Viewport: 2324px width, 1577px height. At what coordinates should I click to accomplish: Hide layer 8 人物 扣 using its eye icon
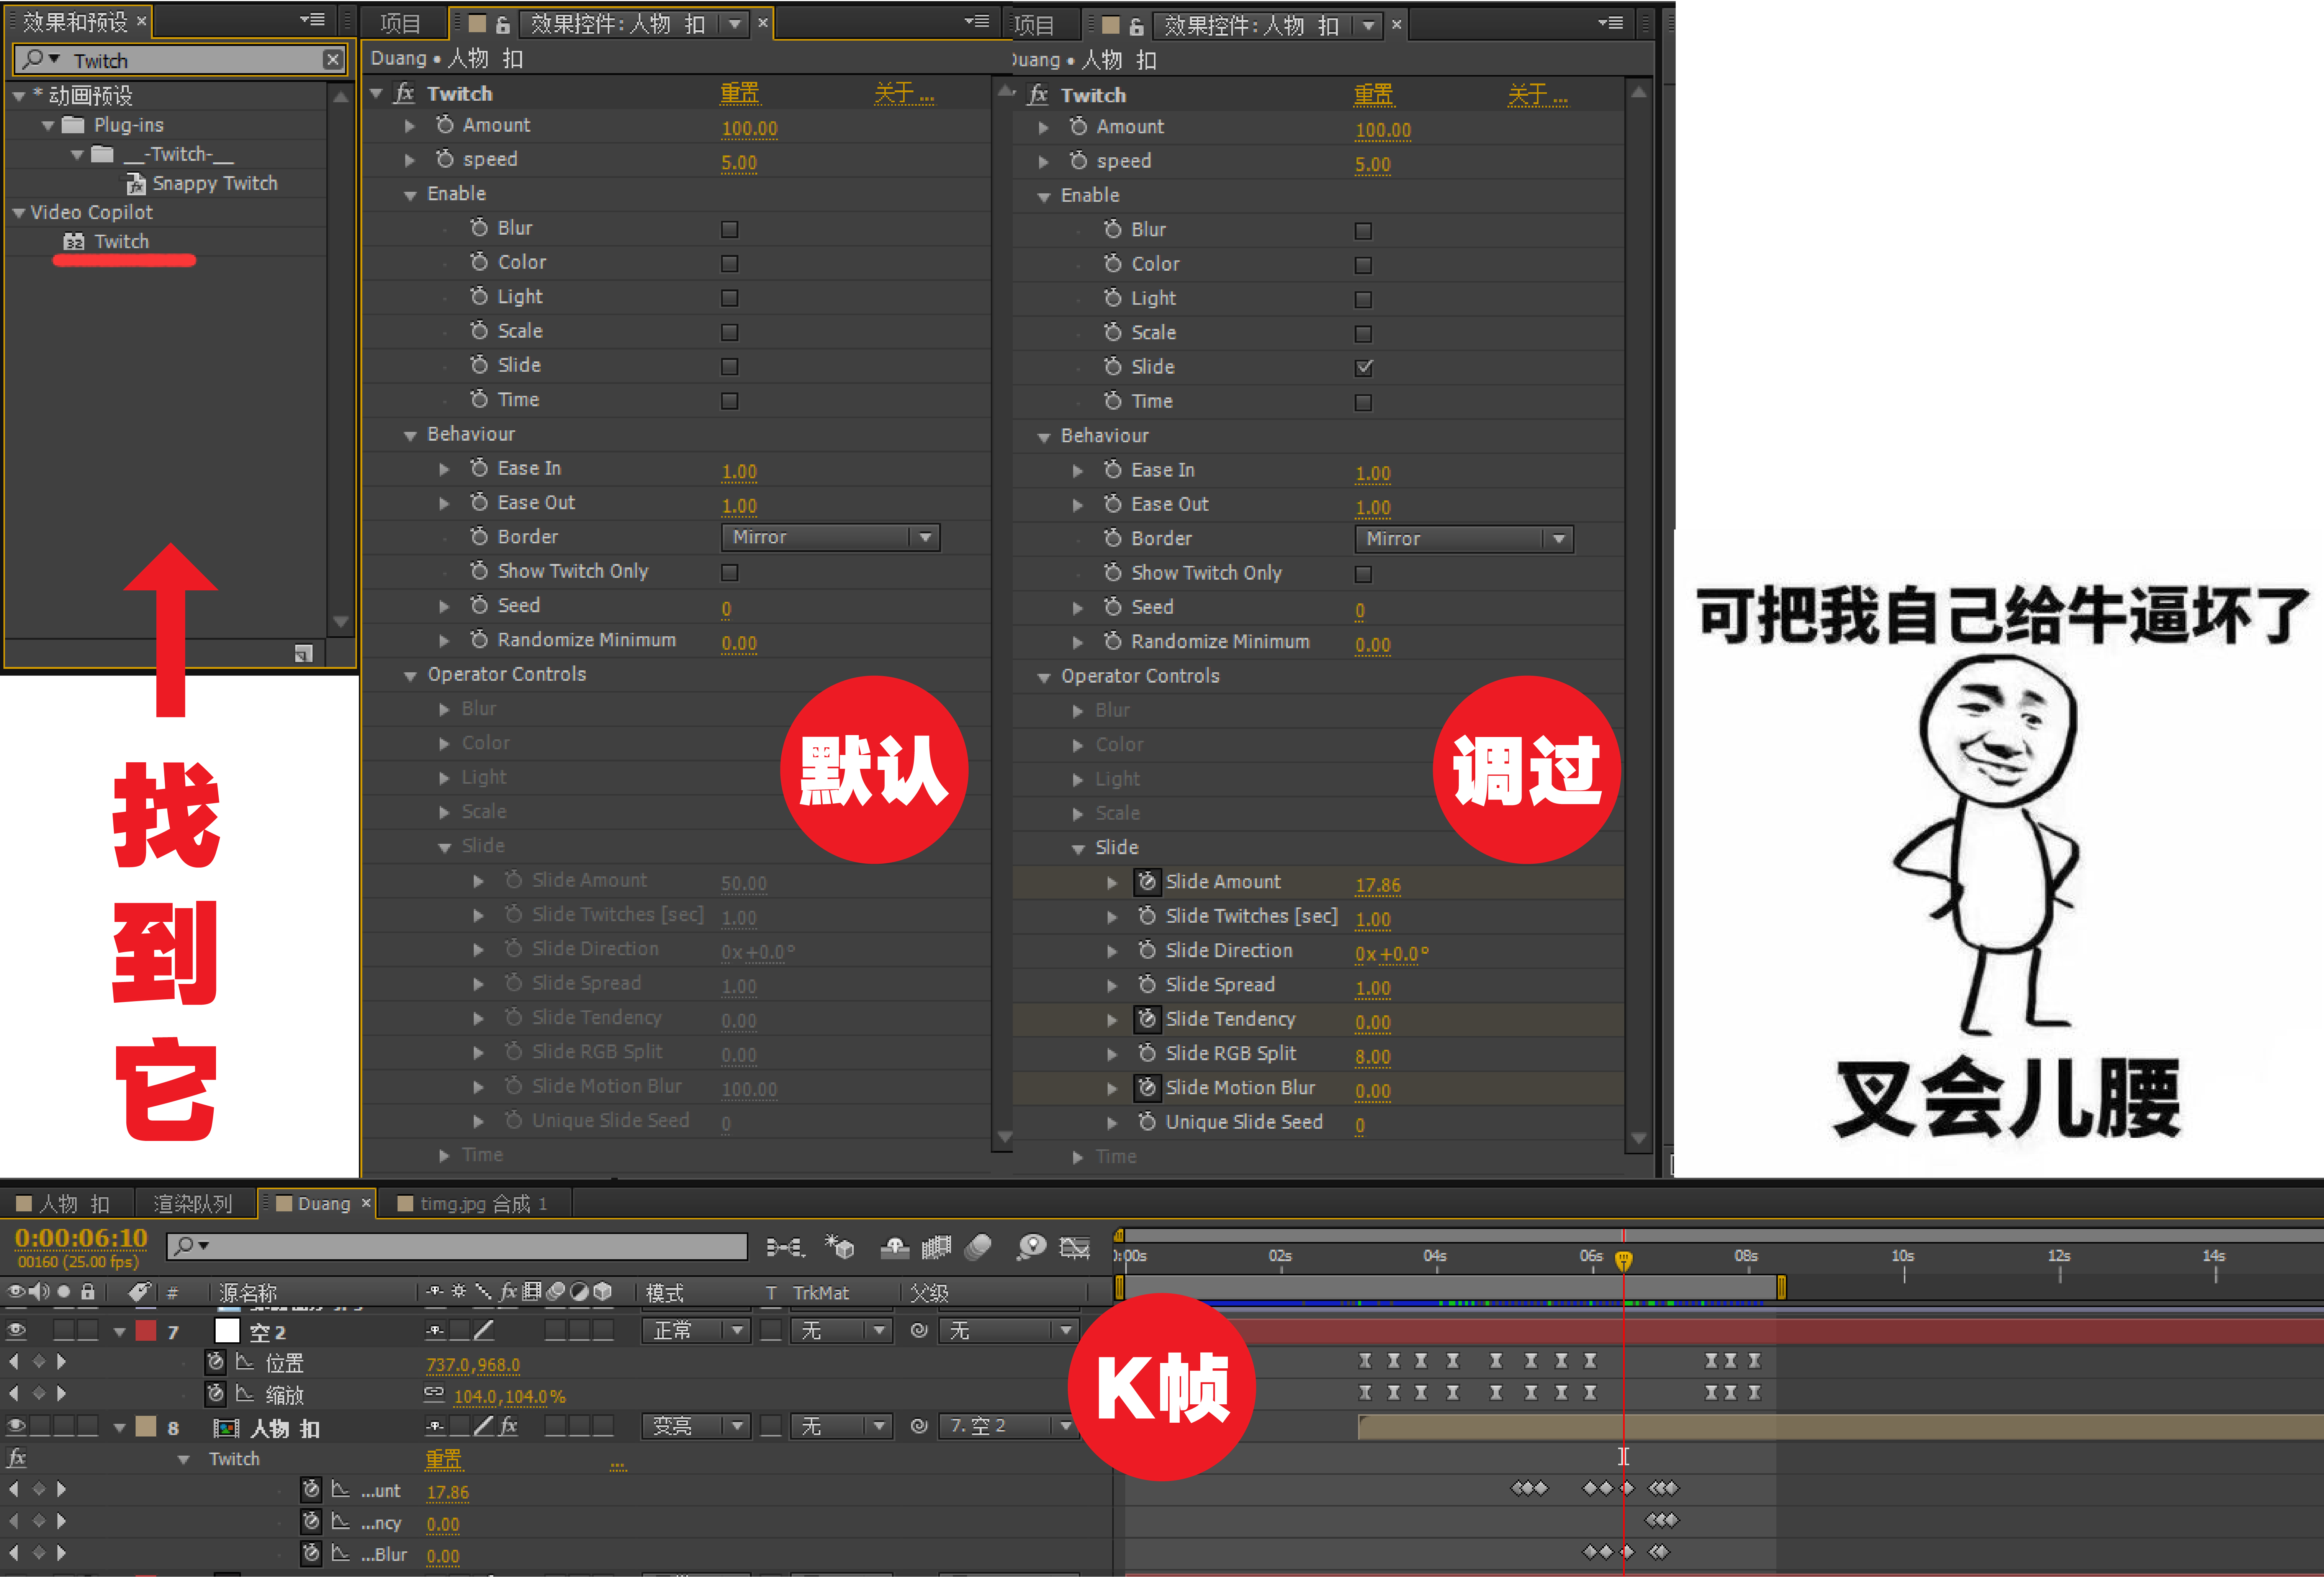pos(16,1426)
